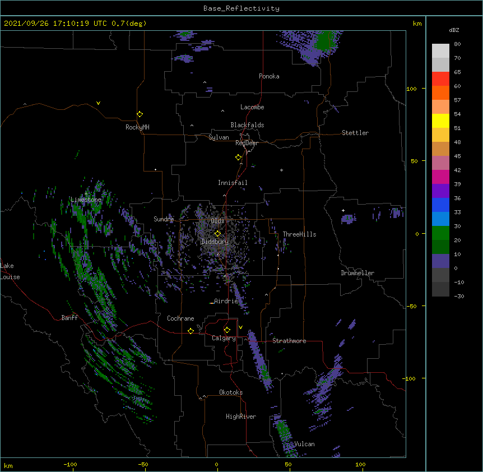Click the Sylvan label on map

pos(219,137)
